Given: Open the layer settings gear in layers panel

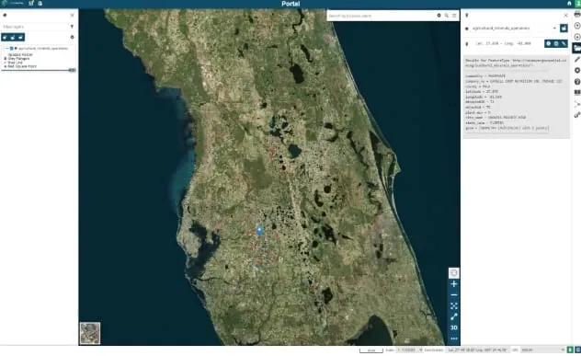Looking at the screenshot, I should 72,37.
